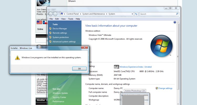Minimize the System window

point(166,8)
